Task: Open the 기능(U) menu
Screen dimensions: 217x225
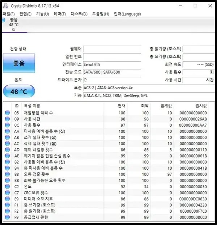Action: click(42, 14)
